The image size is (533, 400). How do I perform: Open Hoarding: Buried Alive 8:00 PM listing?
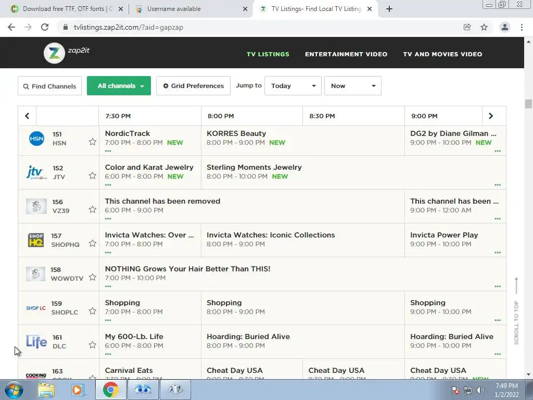click(248, 336)
